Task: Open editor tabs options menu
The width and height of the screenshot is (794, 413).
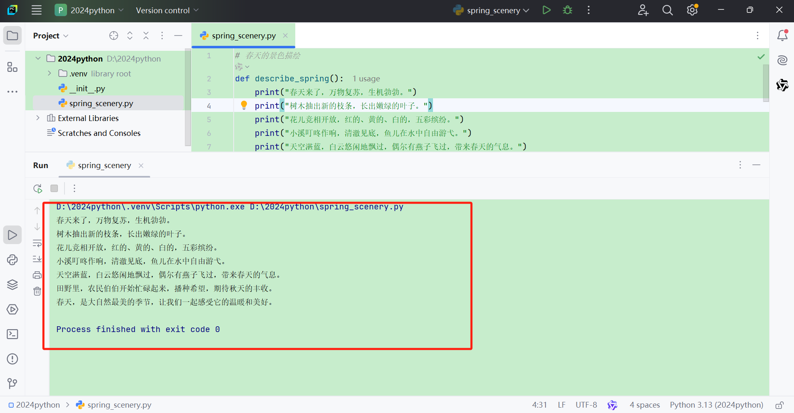Action: point(758,36)
